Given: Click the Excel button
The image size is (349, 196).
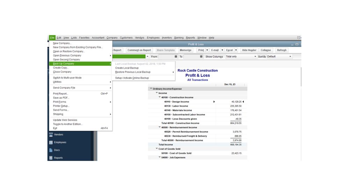Looking at the screenshot, I should pyautogui.click(x=230, y=50).
